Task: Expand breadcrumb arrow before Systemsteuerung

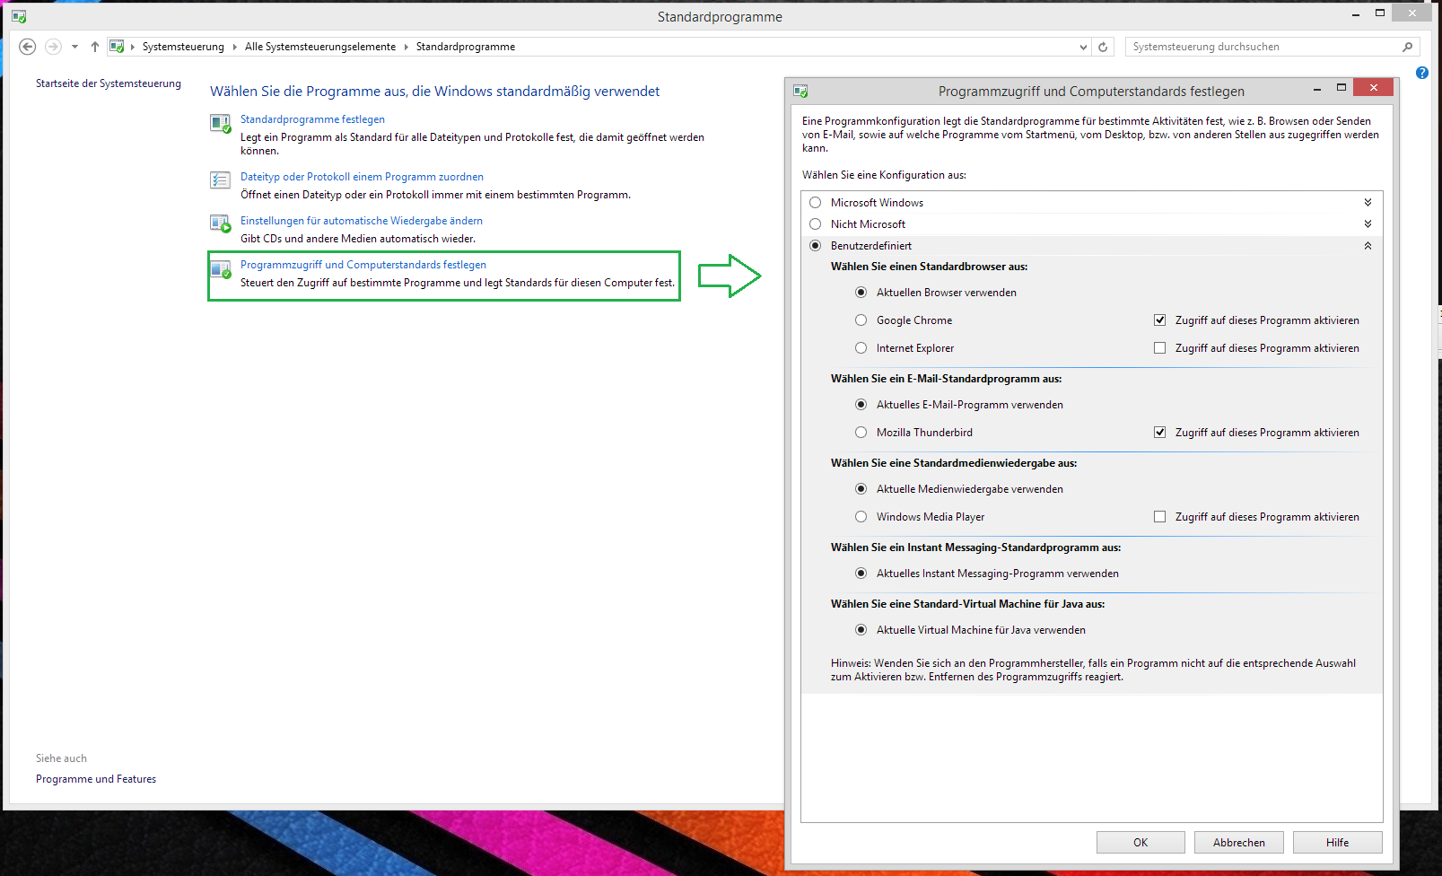Action: (x=133, y=47)
